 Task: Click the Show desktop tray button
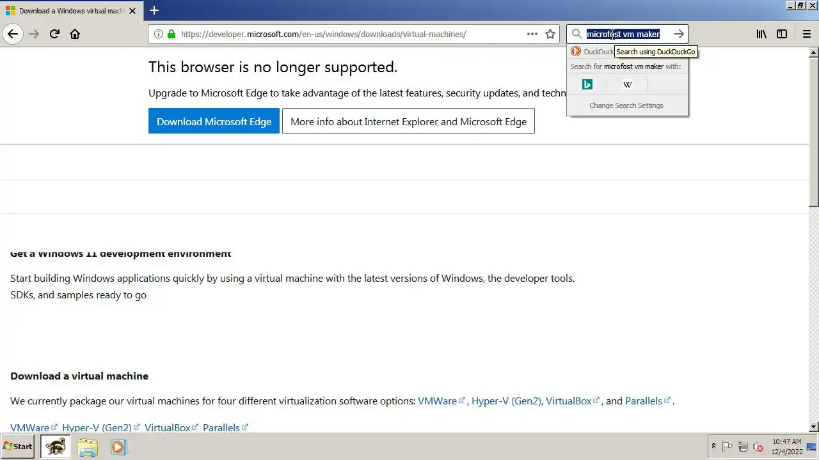pyautogui.click(x=811, y=447)
